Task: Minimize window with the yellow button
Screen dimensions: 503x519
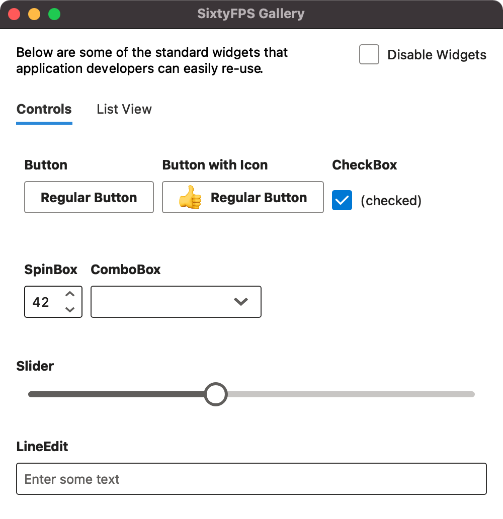Action: pos(34,14)
